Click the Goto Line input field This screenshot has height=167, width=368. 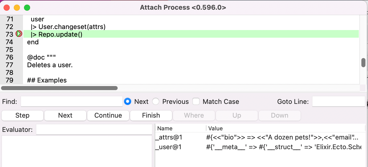(339, 101)
